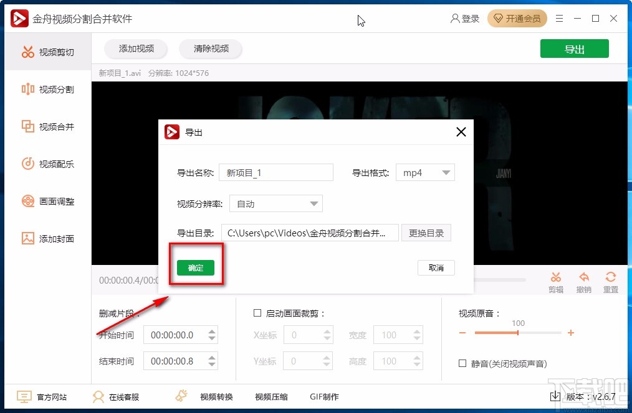Open the hamburger menu icon in title bar
The height and width of the screenshot is (413, 632).
coord(559,19)
